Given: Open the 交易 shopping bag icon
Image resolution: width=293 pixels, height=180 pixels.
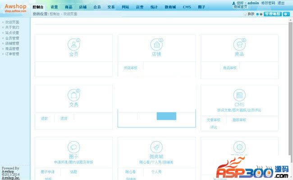Looking at the screenshot, I should click(73, 95).
